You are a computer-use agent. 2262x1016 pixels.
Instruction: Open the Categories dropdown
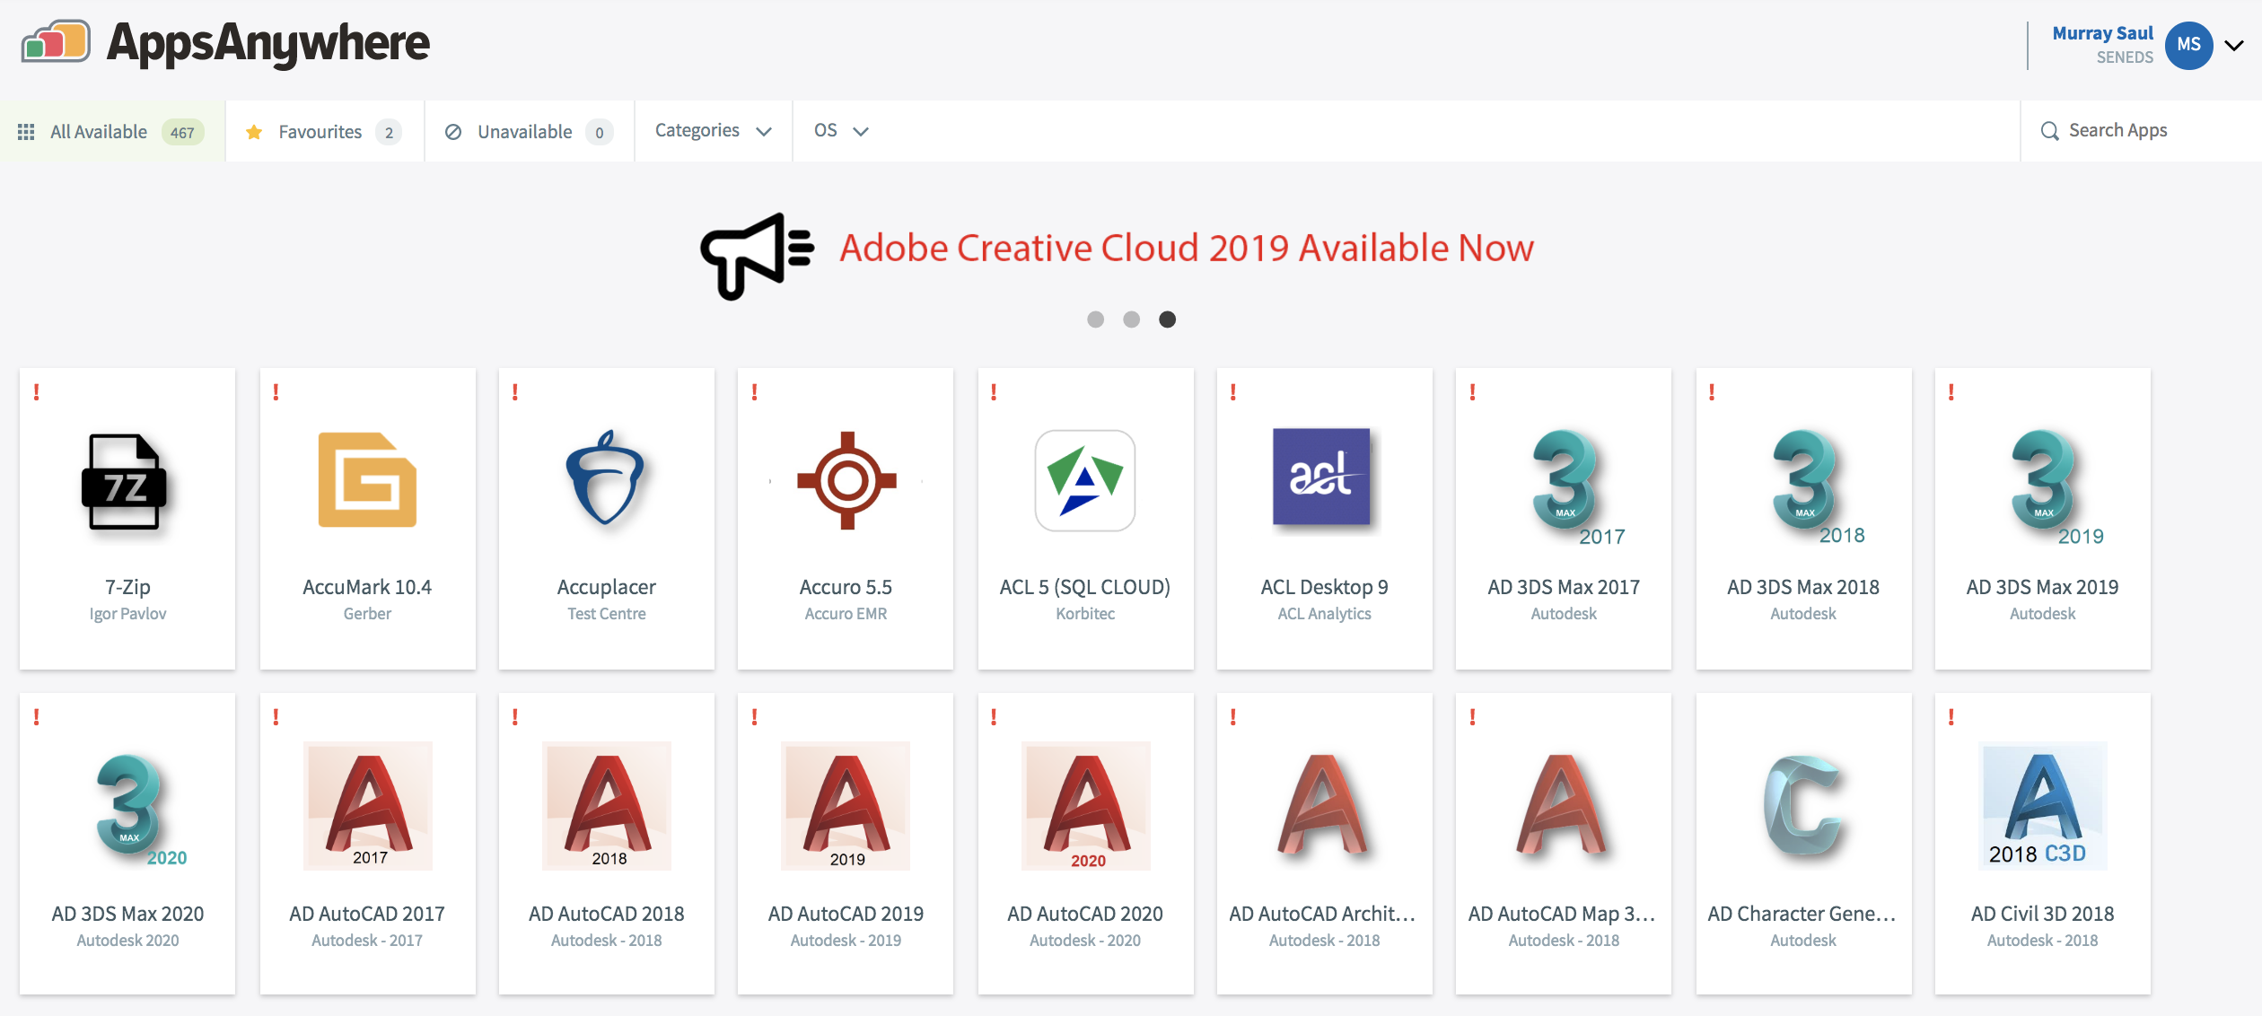pos(712,131)
